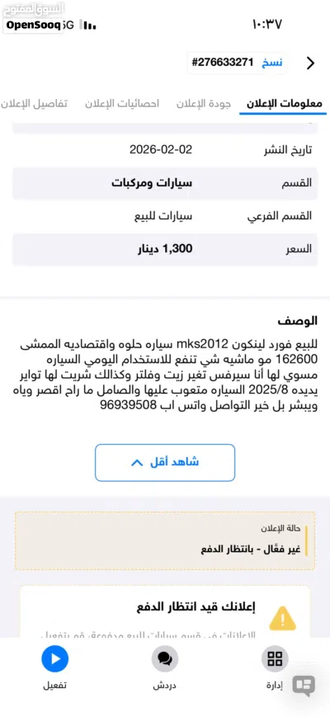
Task: Tap the القسم سيارات ومركبات row
Action: tap(165, 183)
